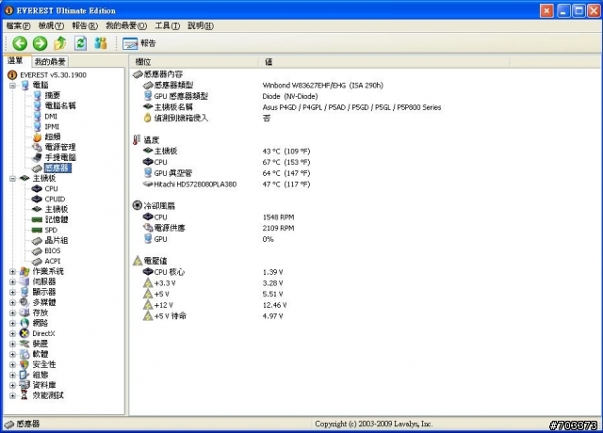Click the CPU chip icon under 主機板

(x=37, y=188)
